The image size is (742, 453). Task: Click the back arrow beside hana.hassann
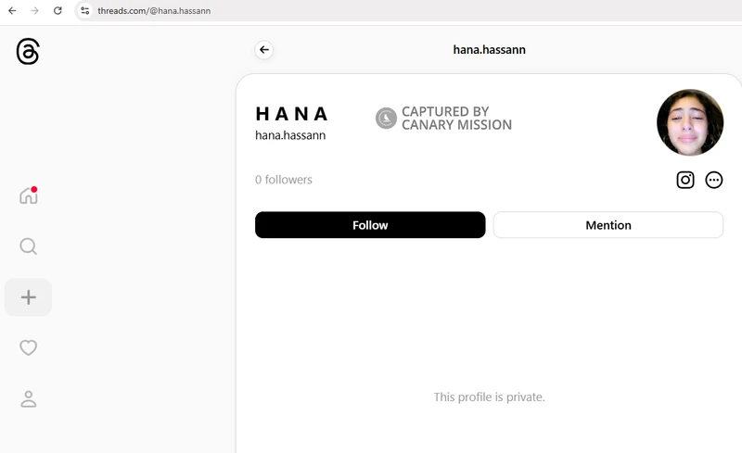coord(264,50)
